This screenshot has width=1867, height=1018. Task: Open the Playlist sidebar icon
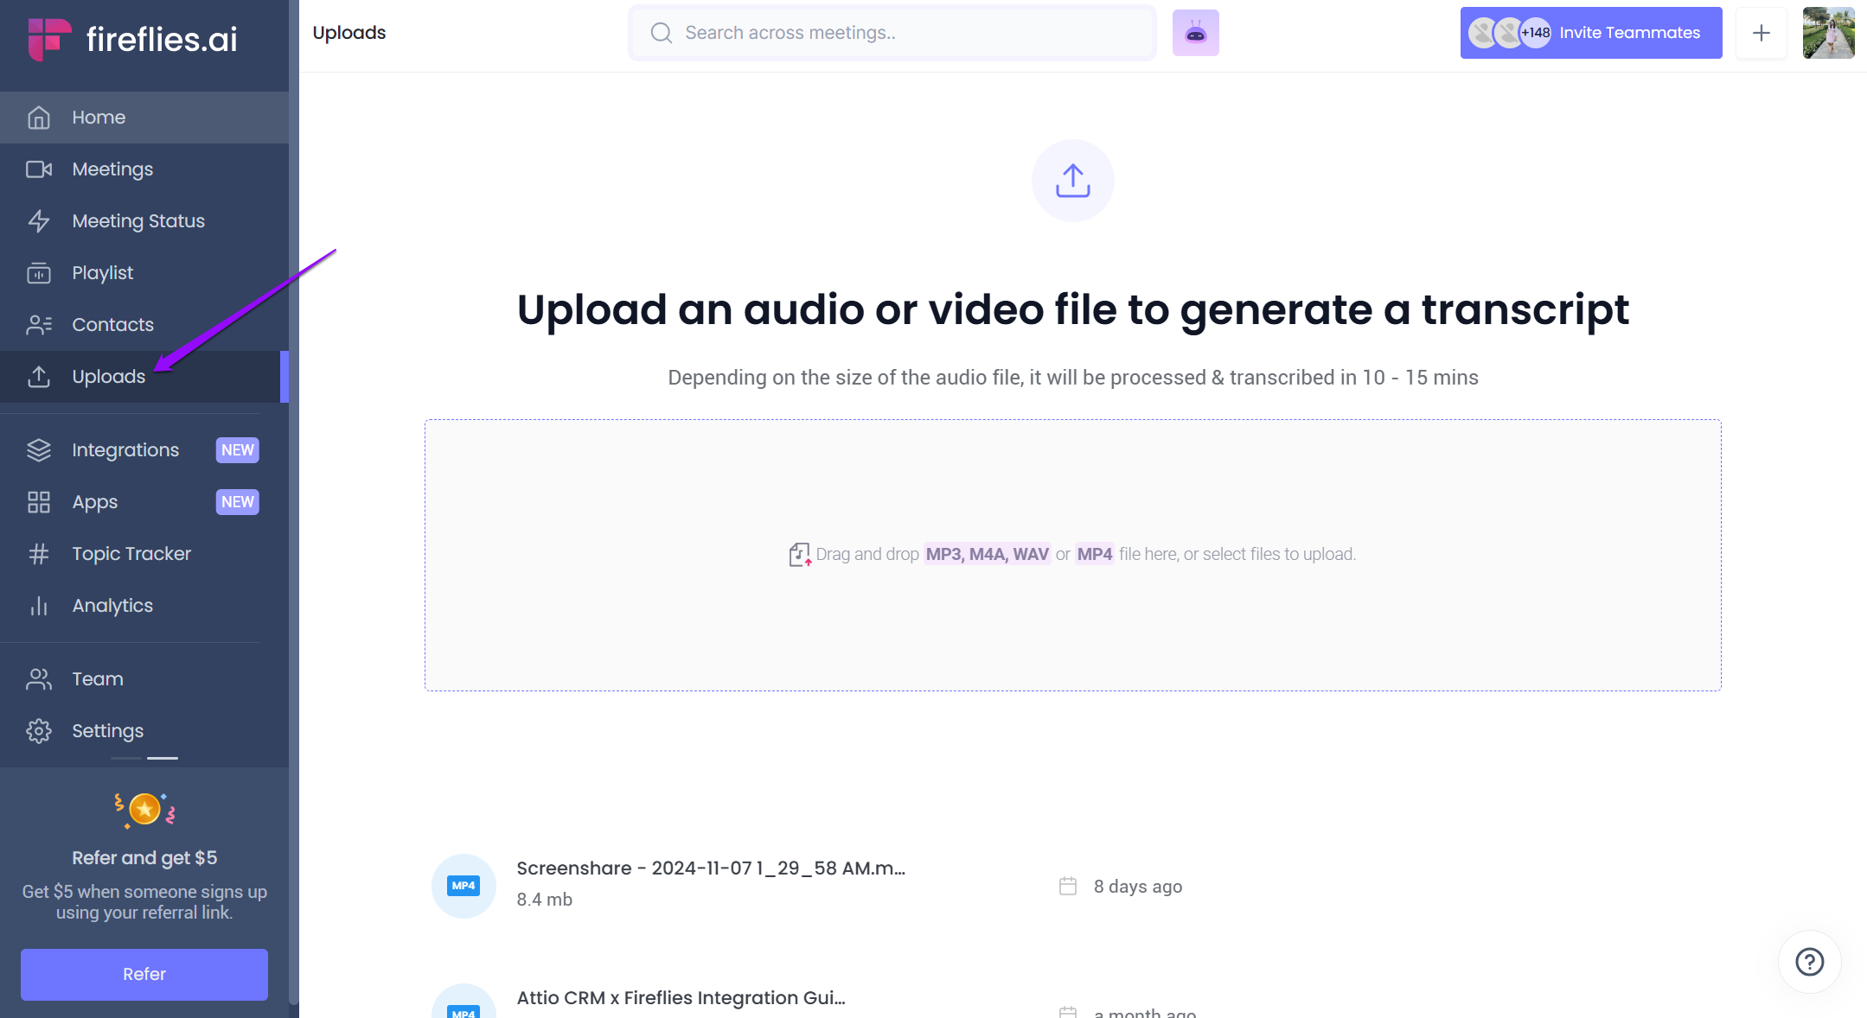click(x=39, y=272)
